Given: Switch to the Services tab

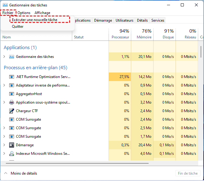Looking at the screenshot, I should (158, 20).
